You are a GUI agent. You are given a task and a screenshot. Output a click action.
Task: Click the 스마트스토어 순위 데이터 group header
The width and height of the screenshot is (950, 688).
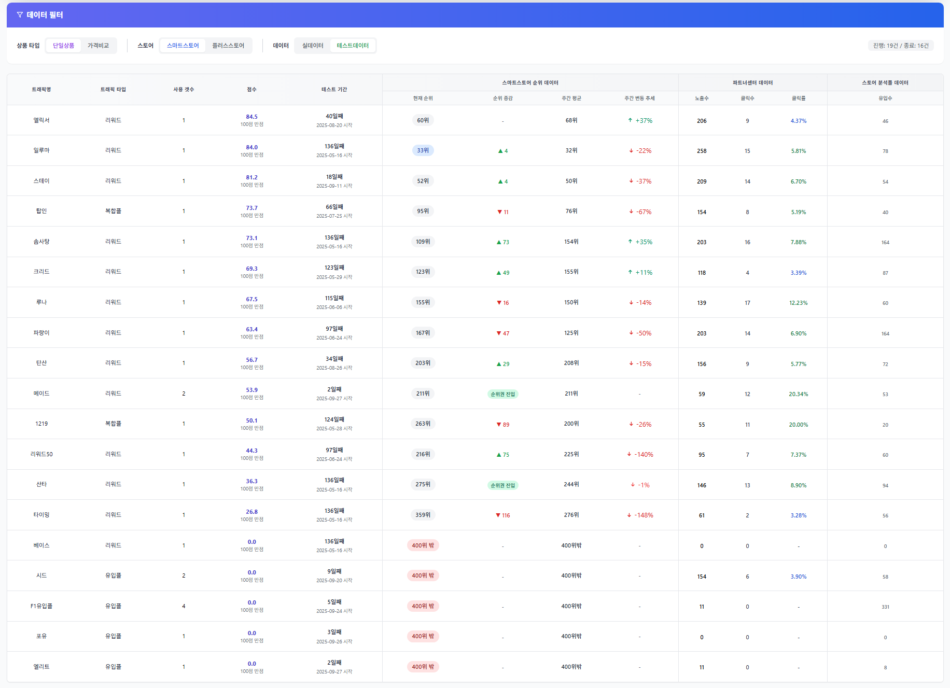tap(530, 83)
